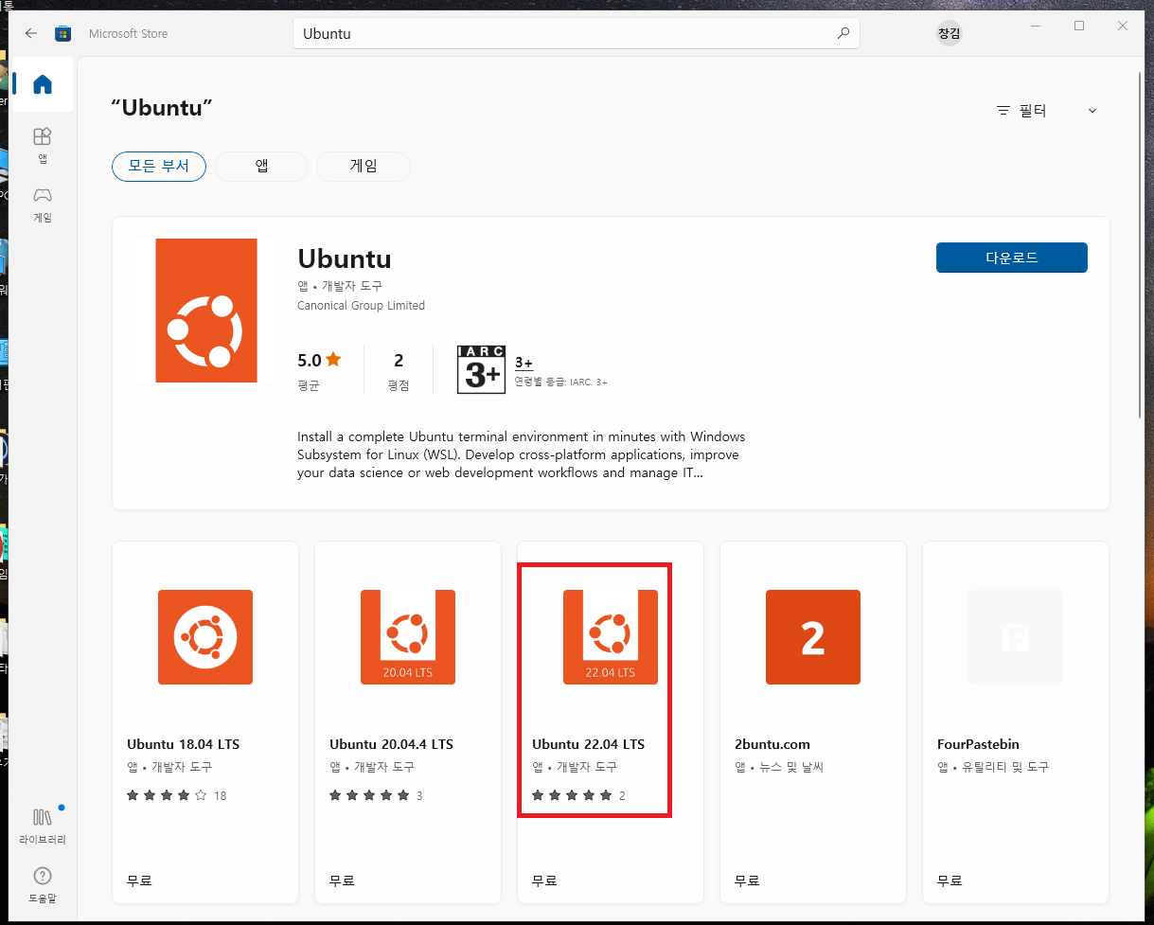Image resolution: width=1154 pixels, height=925 pixels.
Task: Open the 3+ age rating link
Action: (524, 363)
